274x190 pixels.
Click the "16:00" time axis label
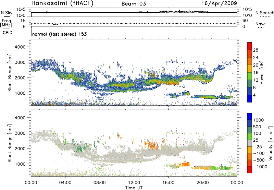pyautogui.click(x=168, y=183)
